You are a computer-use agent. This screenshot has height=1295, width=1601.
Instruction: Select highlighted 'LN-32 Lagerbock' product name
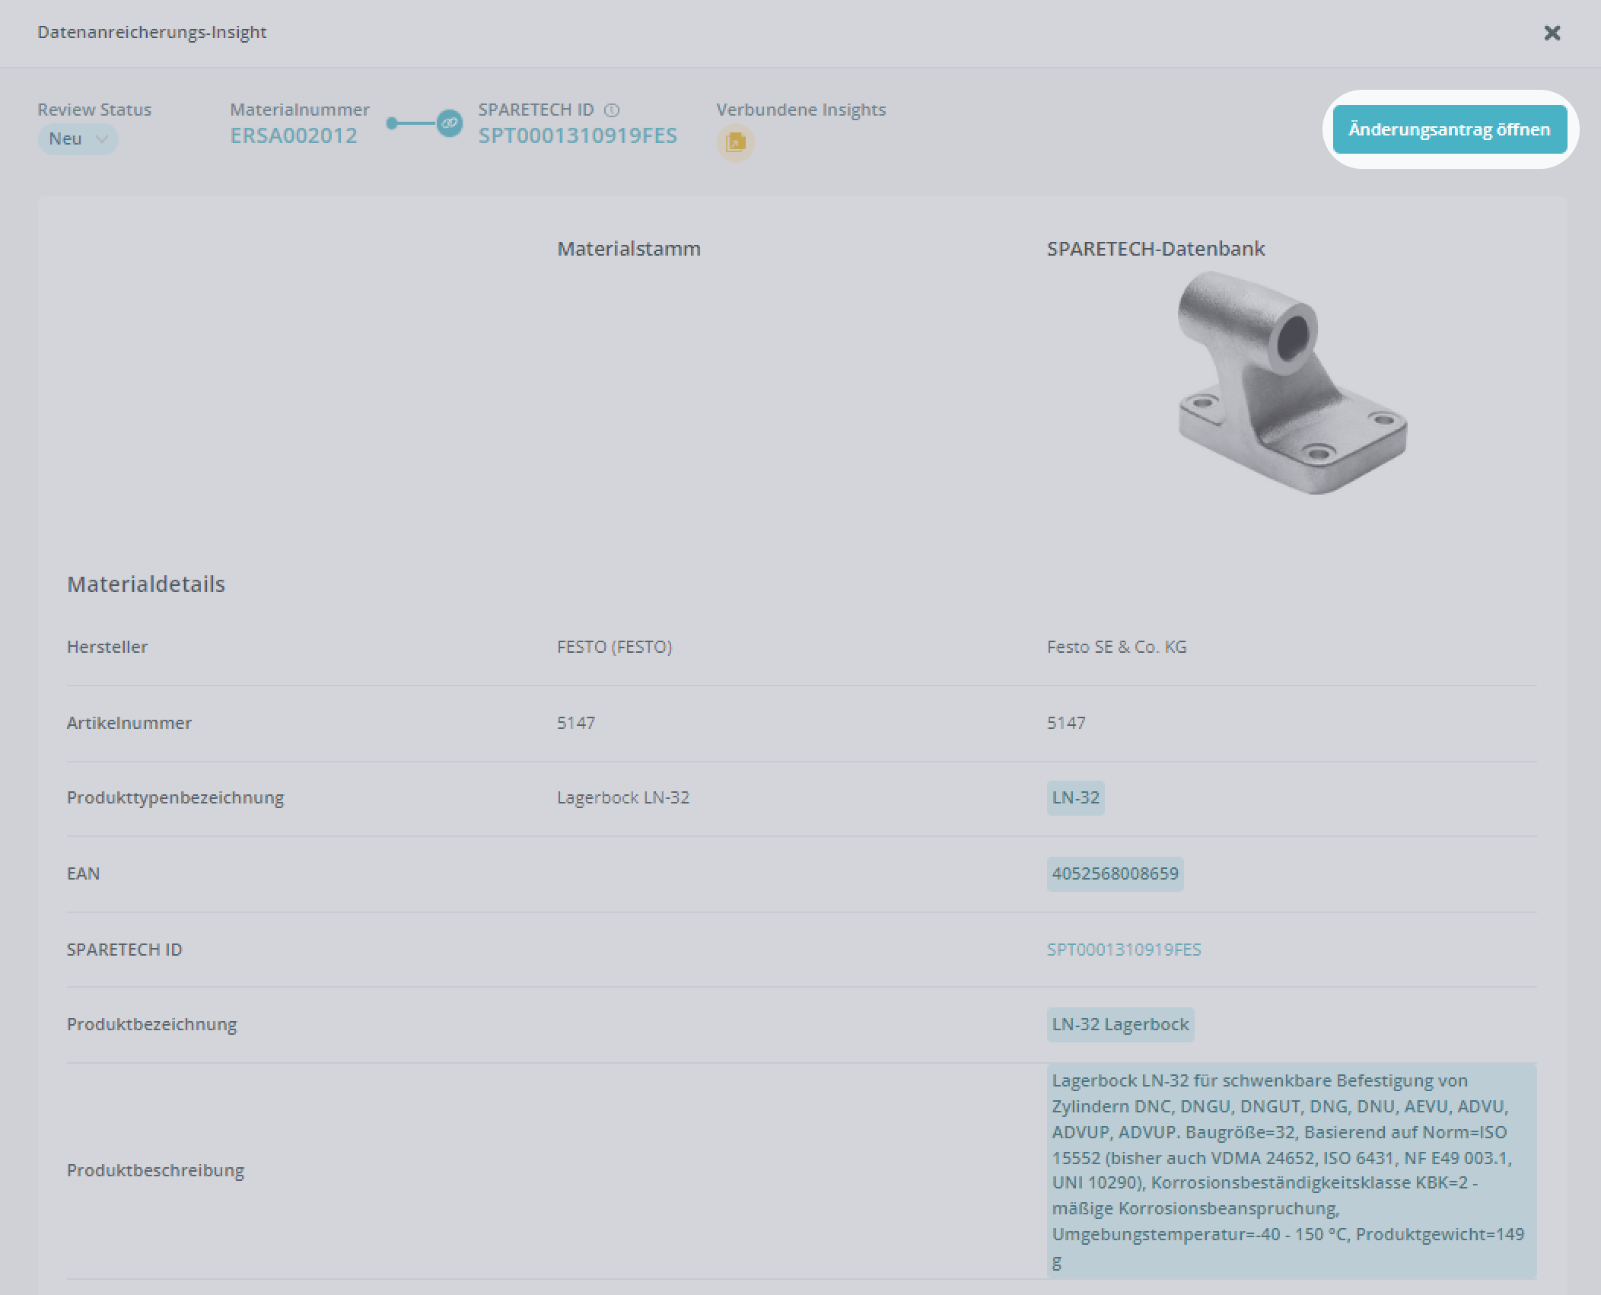pos(1119,1024)
